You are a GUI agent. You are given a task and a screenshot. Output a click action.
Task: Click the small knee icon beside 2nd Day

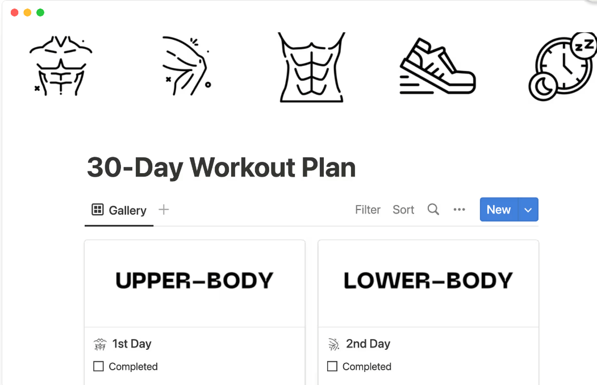(x=333, y=344)
